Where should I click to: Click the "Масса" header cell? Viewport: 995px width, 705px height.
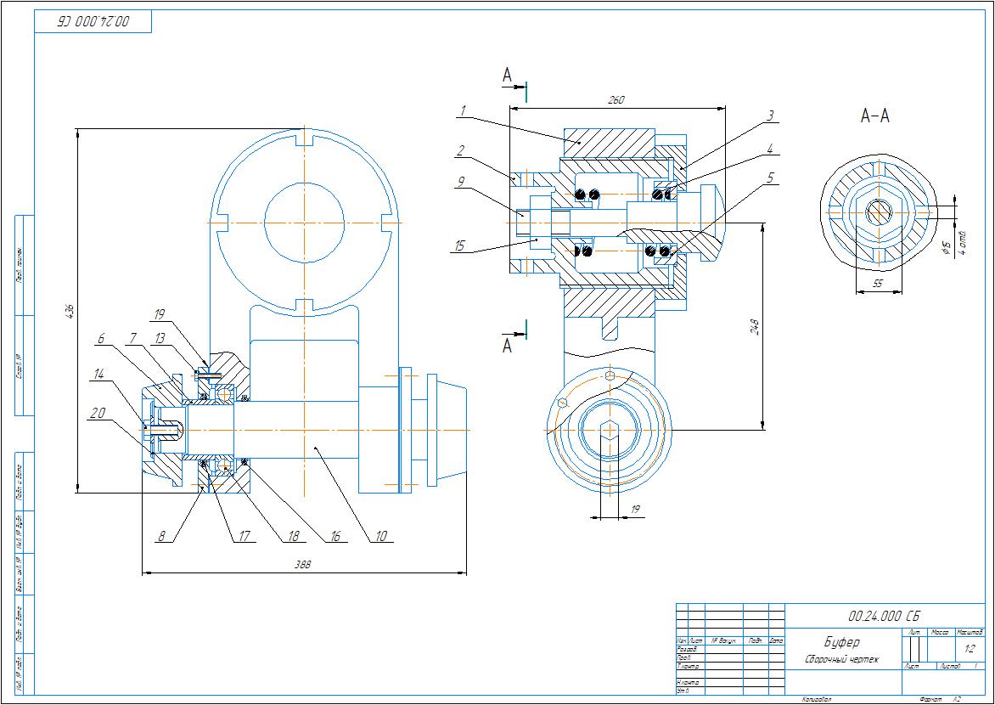pos(940,633)
